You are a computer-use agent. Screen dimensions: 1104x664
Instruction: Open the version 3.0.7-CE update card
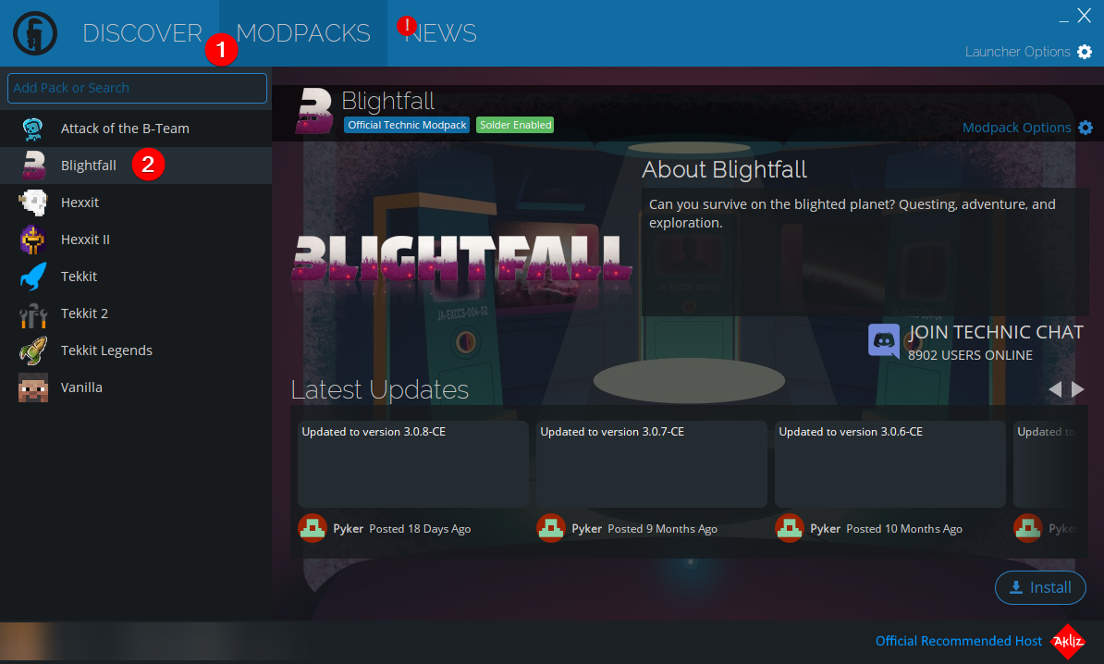[x=651, y=464]
